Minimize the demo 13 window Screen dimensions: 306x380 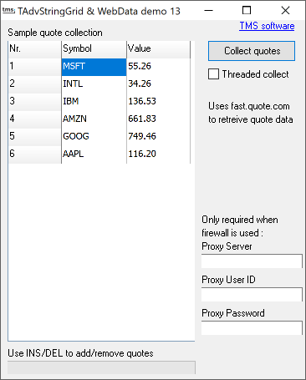tap(208, 11)
